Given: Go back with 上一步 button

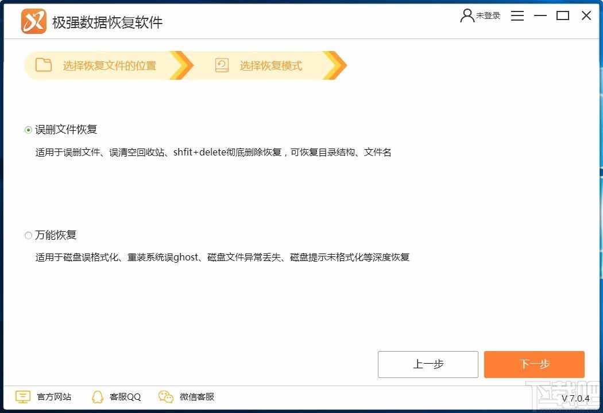Looking at the screenshot, I should pyautogui.click(x=428, y=364).
